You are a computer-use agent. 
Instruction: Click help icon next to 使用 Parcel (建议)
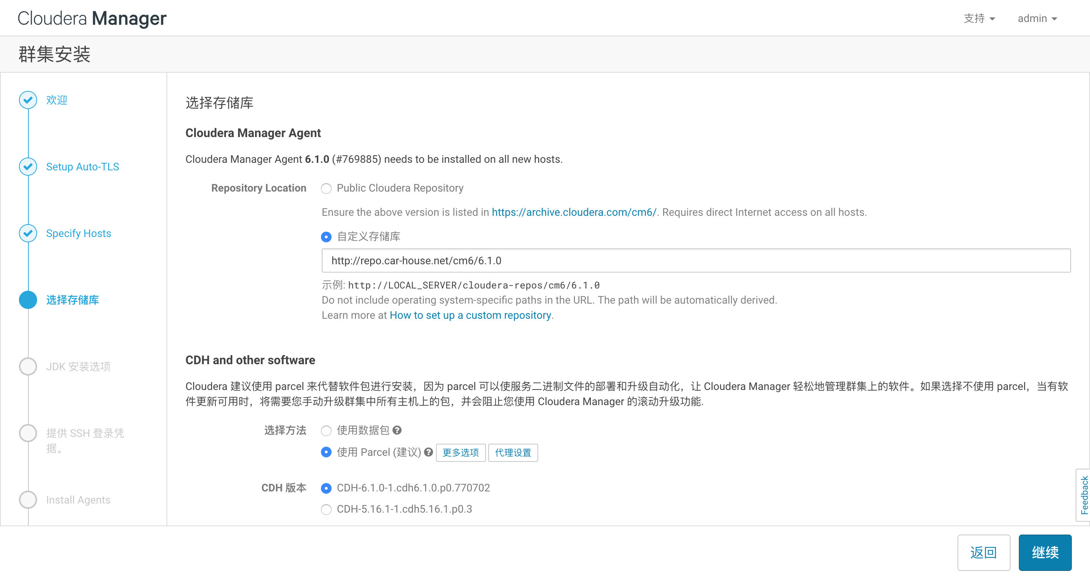[x=428, y=452]
